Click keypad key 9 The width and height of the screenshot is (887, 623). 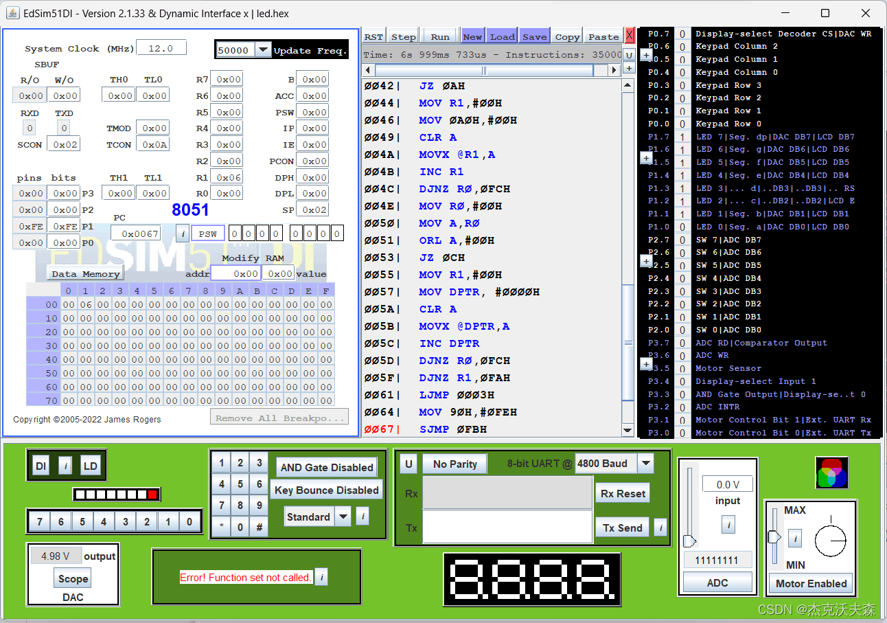click(259, 506)
